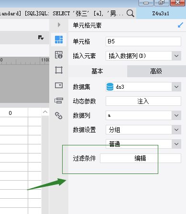Select the Z4u3z1 tab

pyautogui.click(x=161, y=13)
